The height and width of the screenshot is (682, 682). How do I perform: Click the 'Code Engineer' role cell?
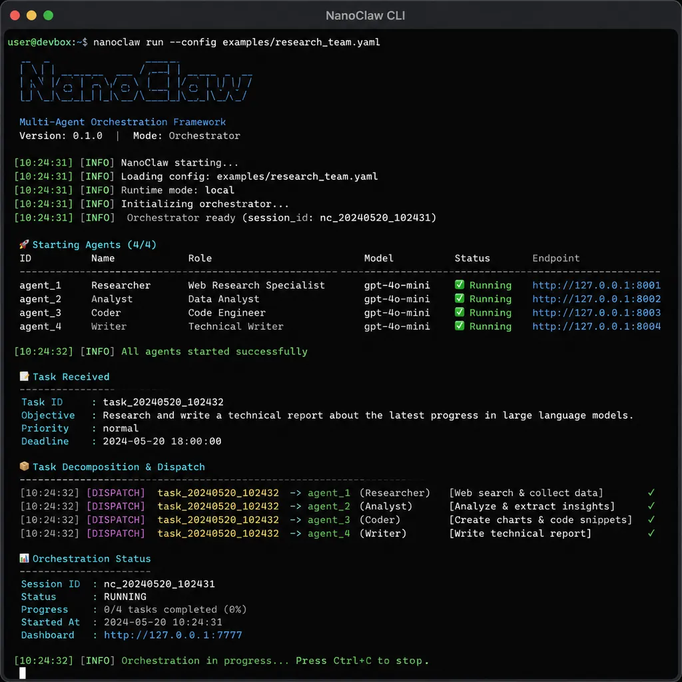(226, 313)
